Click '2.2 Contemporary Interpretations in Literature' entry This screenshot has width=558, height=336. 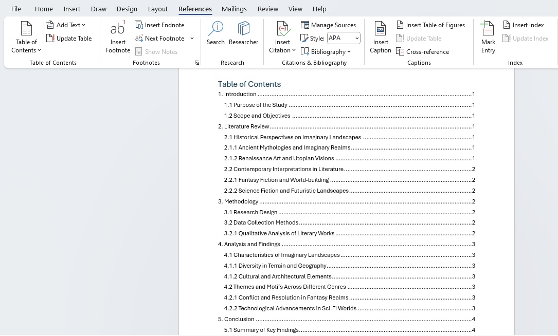click(x=350, y=169)
